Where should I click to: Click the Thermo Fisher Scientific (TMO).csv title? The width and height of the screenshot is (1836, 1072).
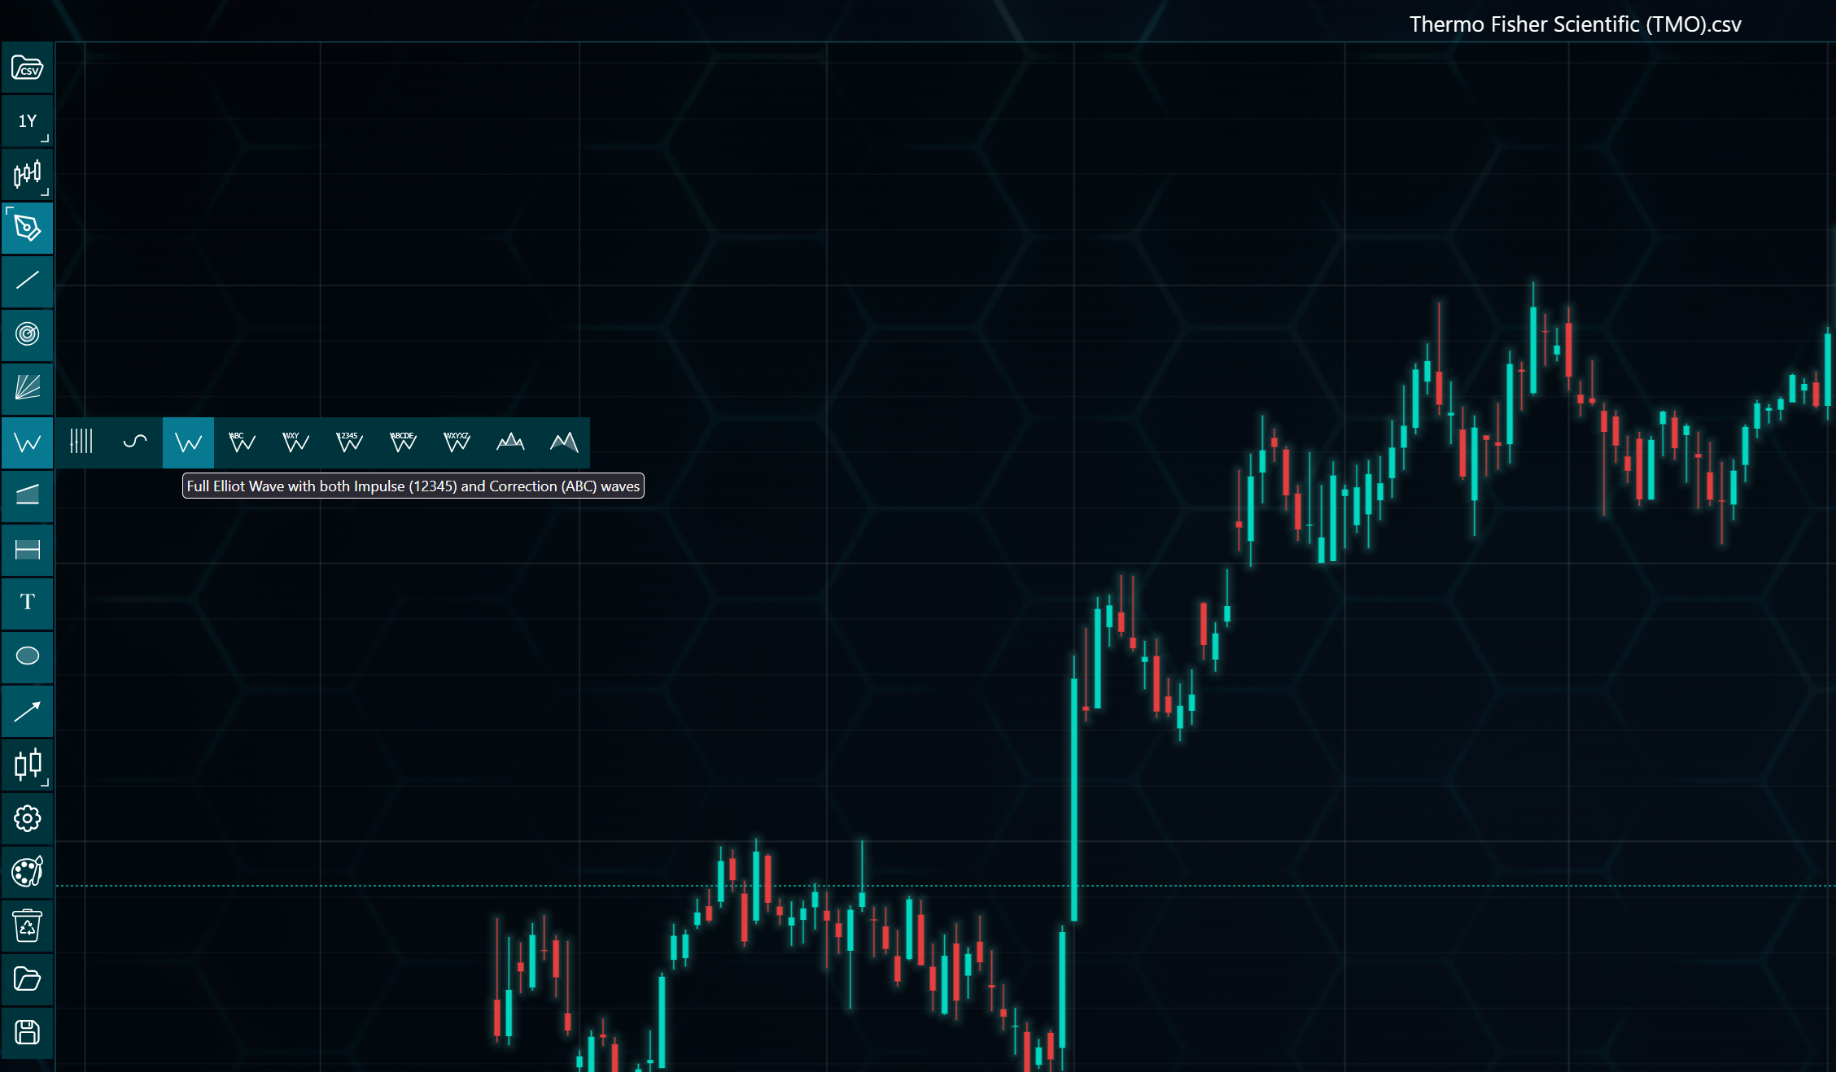[x=1575, y=24]
